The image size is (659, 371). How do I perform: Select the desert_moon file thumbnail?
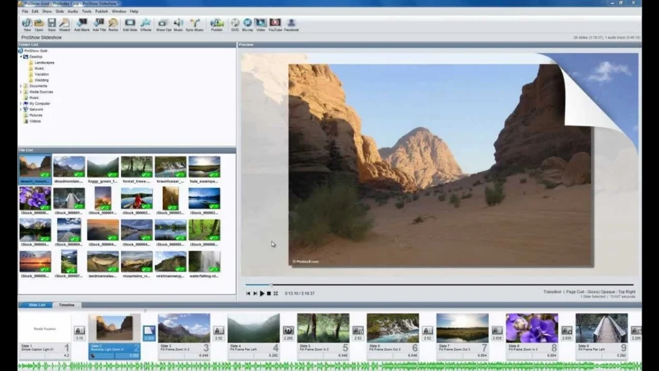35,167
